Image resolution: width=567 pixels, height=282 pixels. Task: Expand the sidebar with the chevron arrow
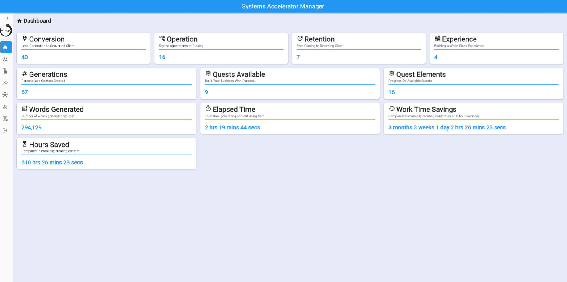(7, 18)
